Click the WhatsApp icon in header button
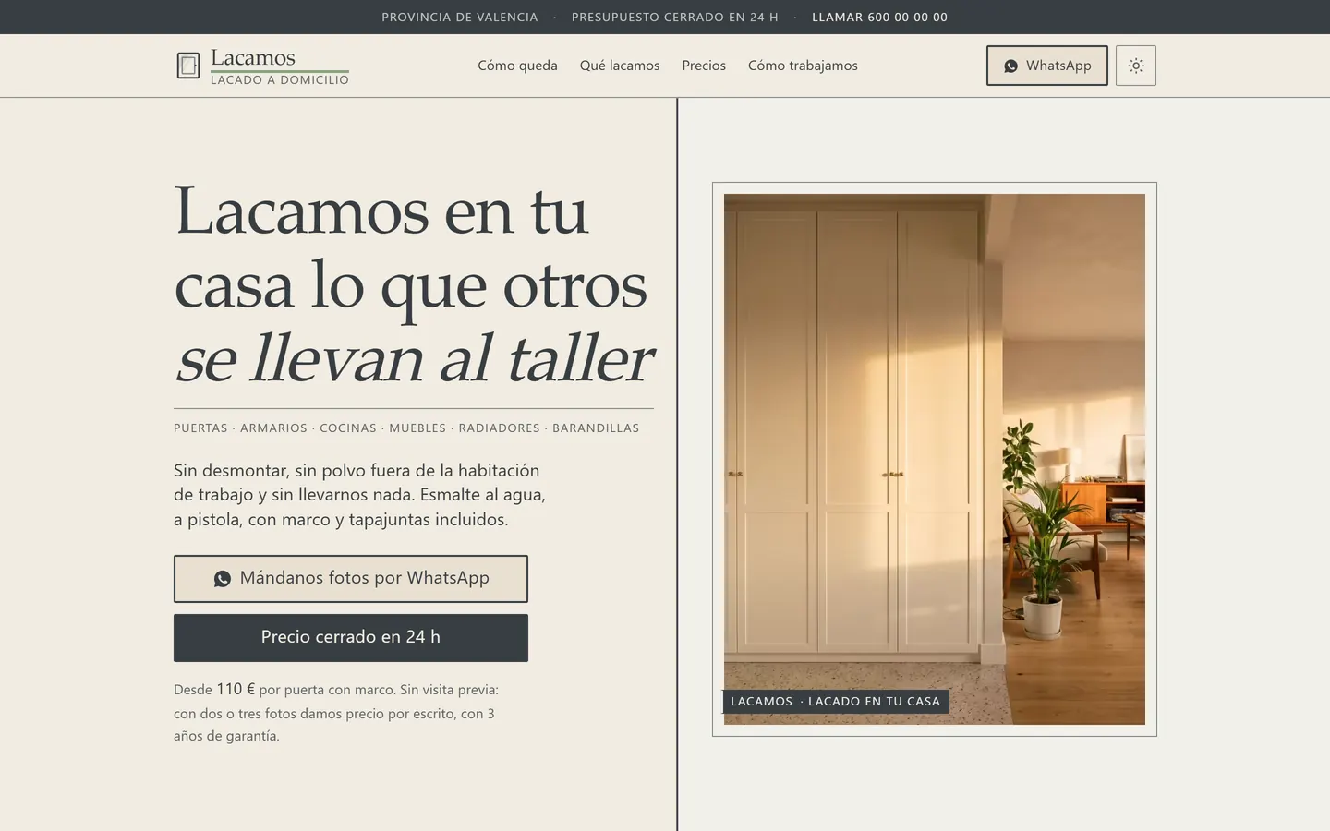 (x=1010, y=66)
